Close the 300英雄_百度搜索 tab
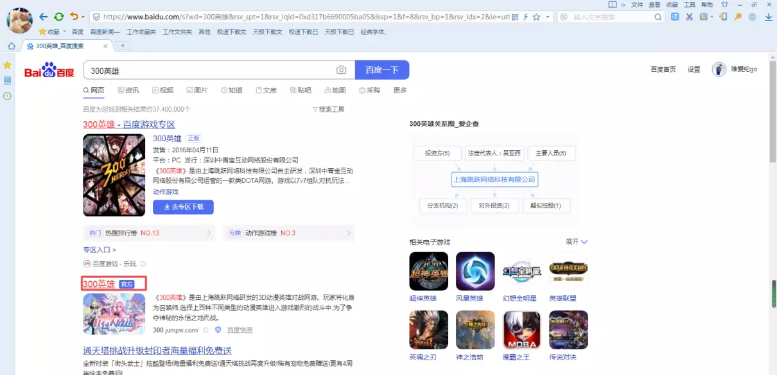This screenshot has height=375, width=777. tap(106, 46)
